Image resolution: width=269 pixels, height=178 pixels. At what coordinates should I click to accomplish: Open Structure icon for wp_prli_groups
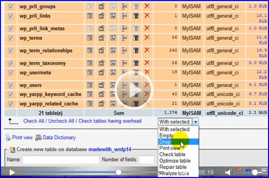[x=101, y=6]
